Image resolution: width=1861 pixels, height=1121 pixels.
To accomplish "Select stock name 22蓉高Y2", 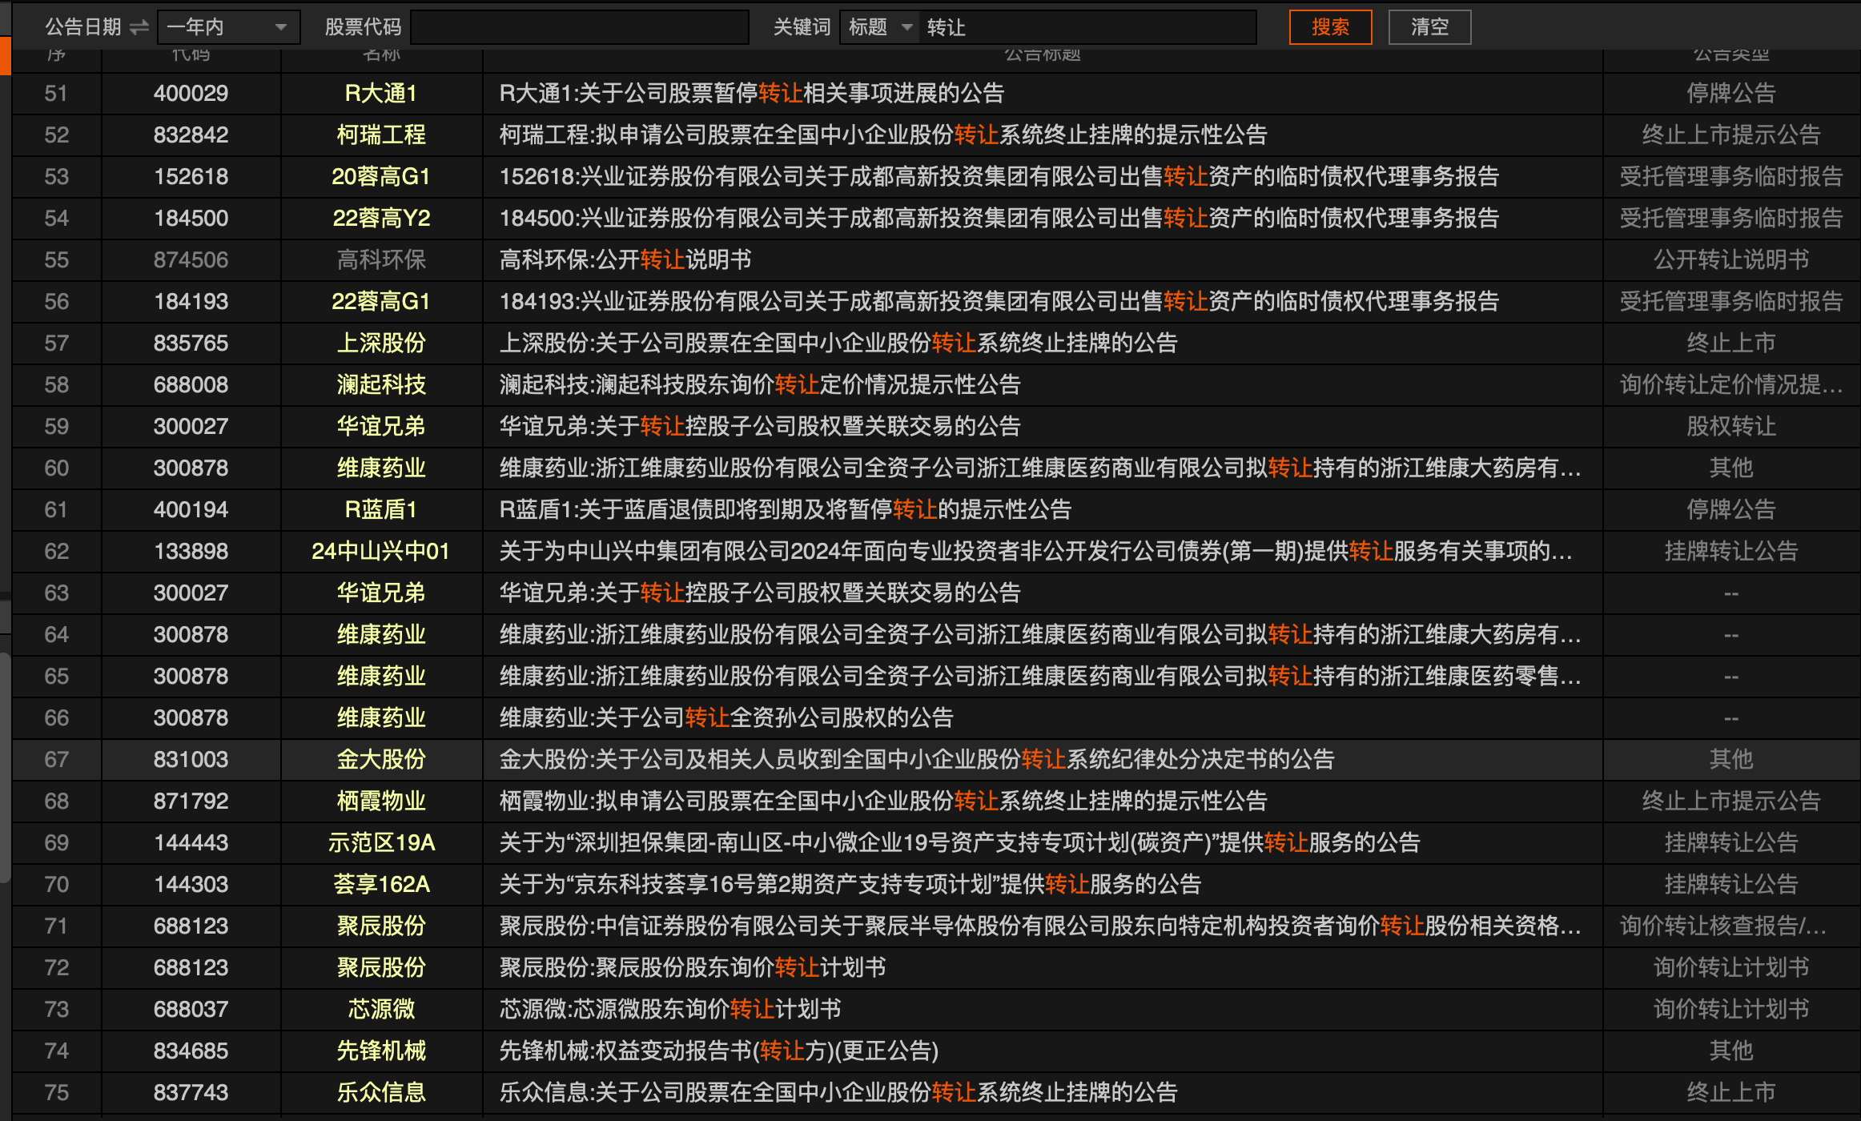I will tap(381, 218).
